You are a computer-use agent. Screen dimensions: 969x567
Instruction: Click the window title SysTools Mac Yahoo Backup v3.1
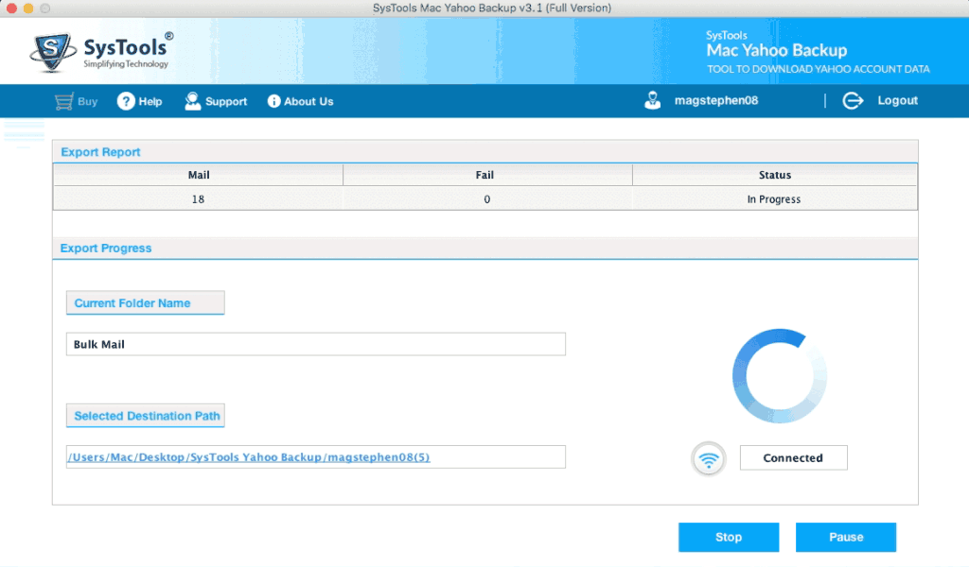(492, 8)
